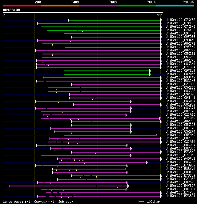Click the UniRef100_Q8RW55 label
This screenshot has width=197, height=204.
point(180,74)
